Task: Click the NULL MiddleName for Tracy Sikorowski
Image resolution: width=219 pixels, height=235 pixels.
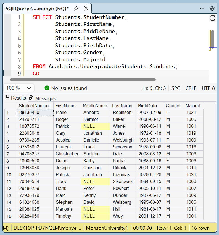Action: [96, 181]
